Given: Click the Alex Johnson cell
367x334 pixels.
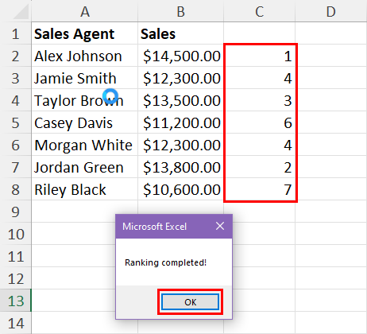Looking at the screenshot, I should 85,56.
